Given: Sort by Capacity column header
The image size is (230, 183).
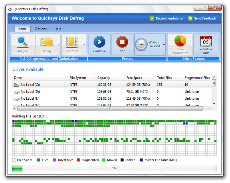Looking at the screenshot, I should (x=110, y=78).
